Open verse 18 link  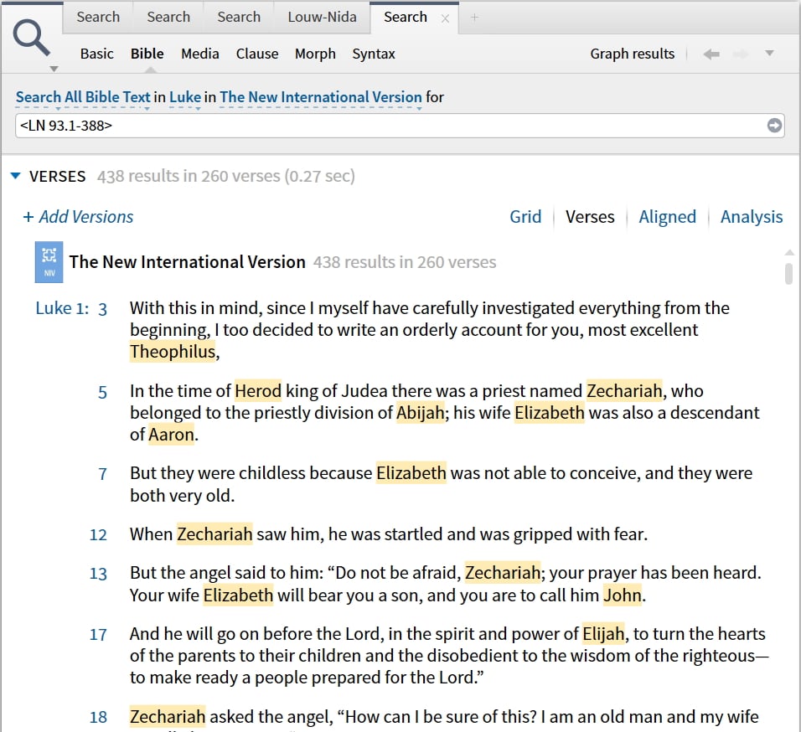click(98, 717)
